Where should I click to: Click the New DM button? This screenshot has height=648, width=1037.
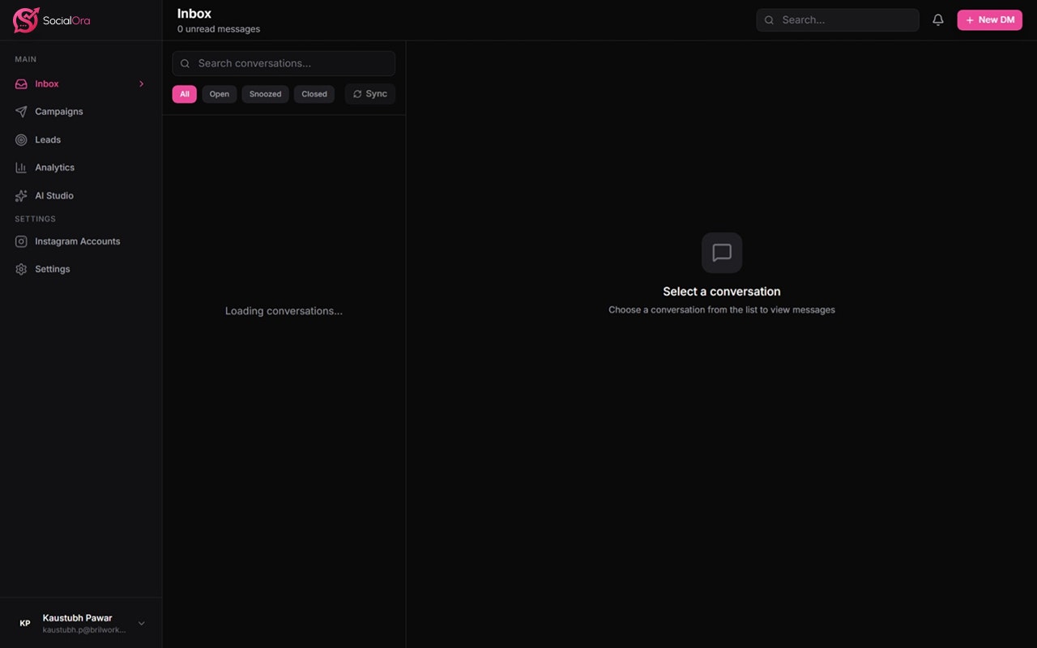[x=989, y=19]
